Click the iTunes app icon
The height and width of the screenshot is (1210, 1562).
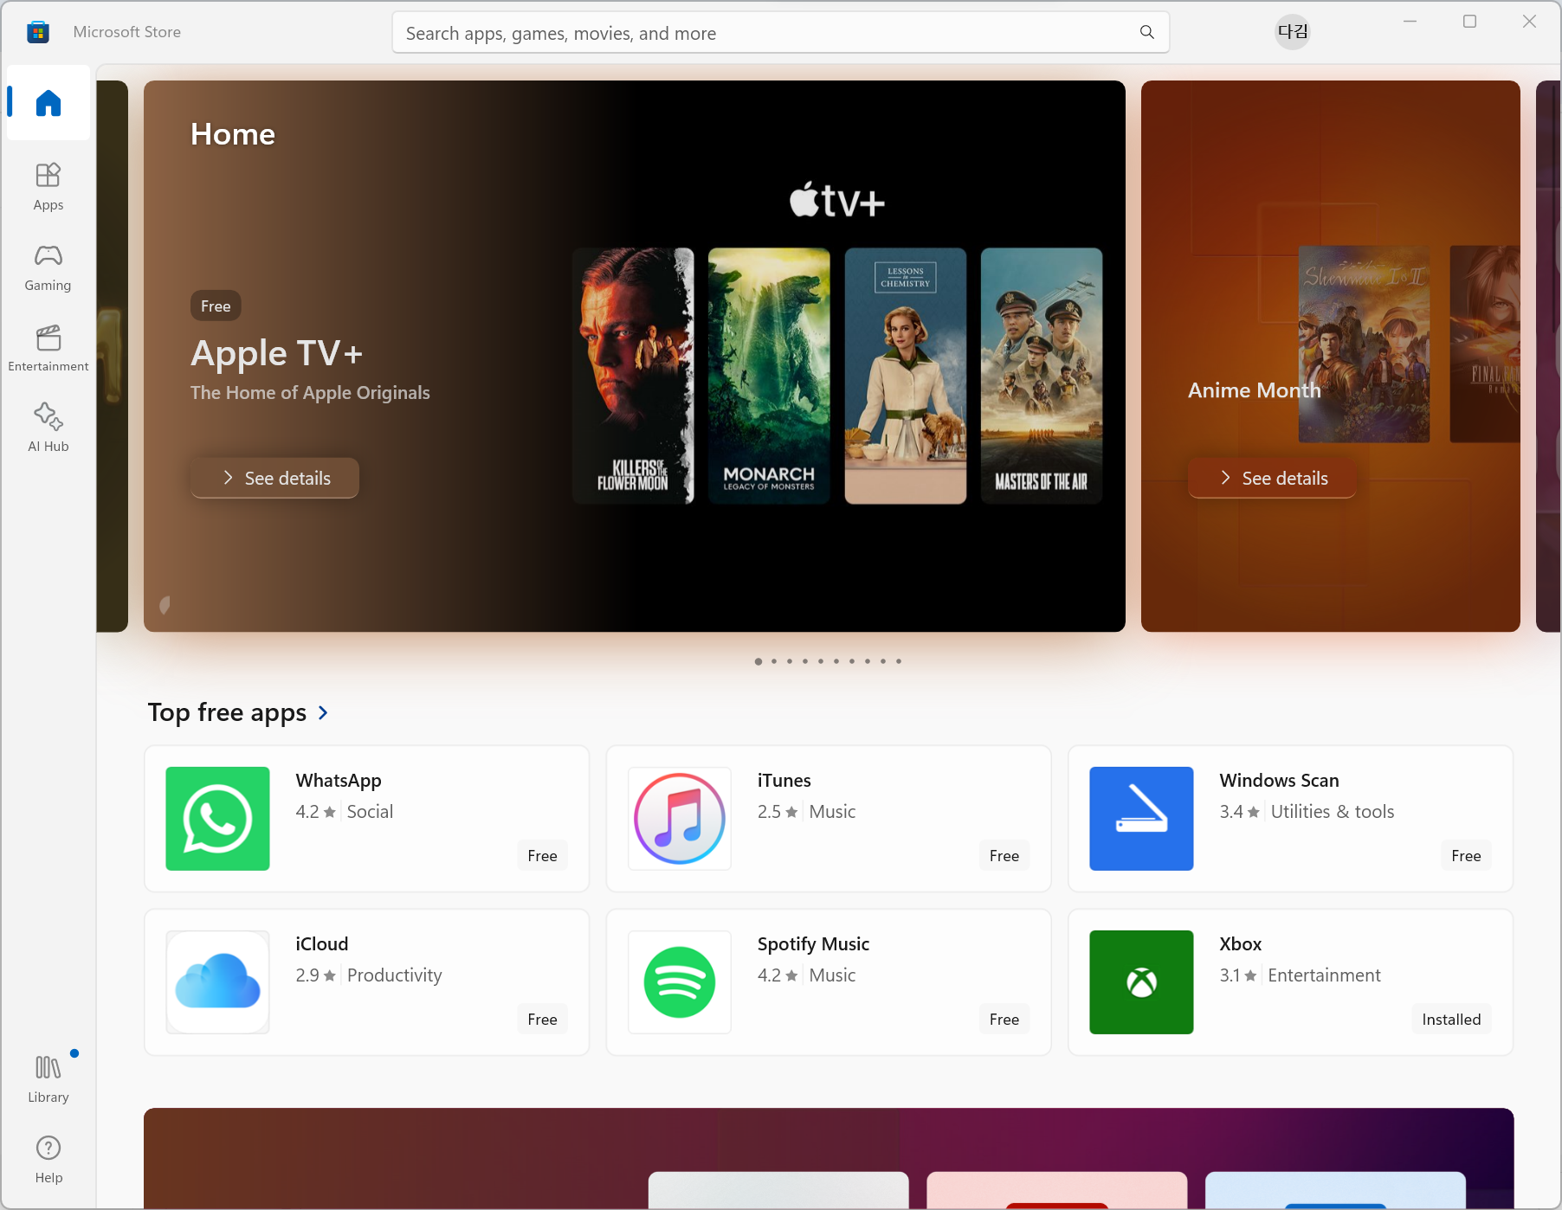680,819
